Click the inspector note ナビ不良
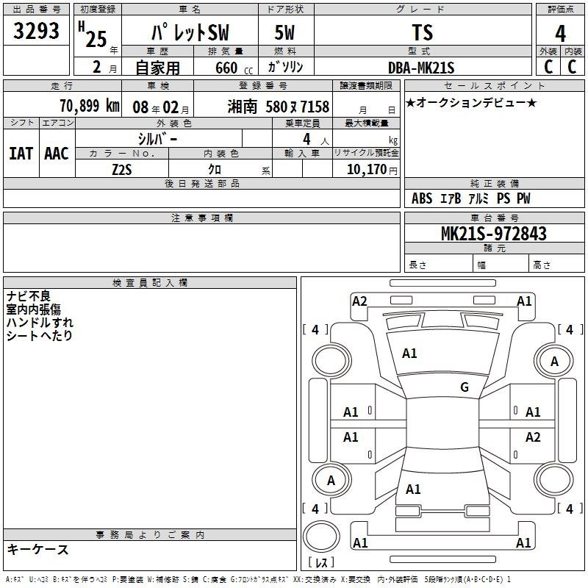 pyautogui.click(x=29, y=296)
